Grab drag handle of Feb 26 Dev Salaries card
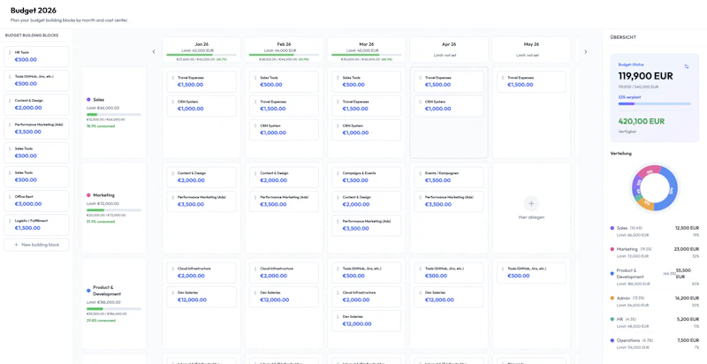This screenshot has width=707, height=364. tap(255, 292)
